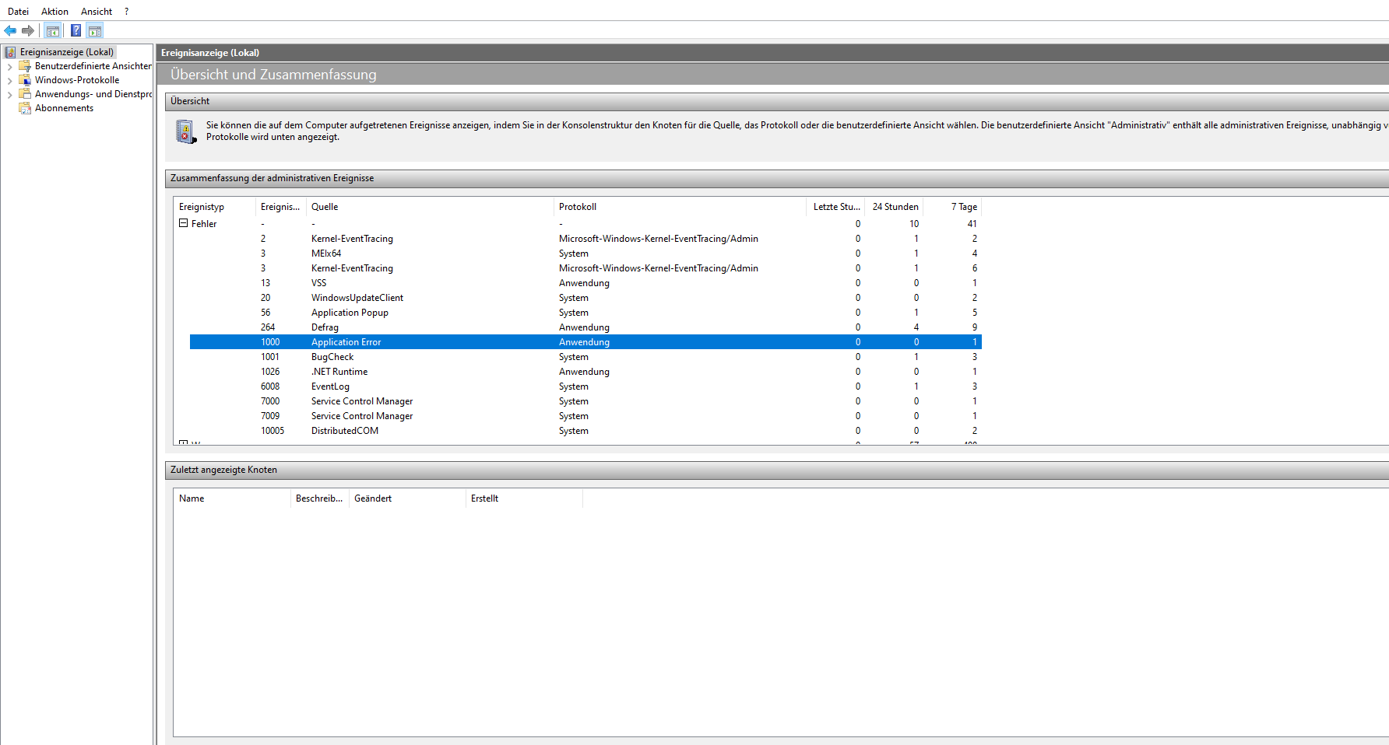Open the Ansicht menu

click(97, 12)
